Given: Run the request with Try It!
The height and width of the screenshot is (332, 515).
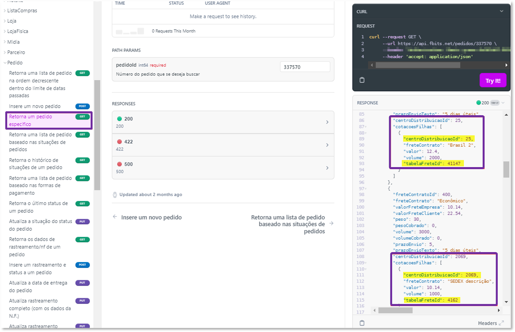Looking at the screenshot, I should point(493,81).
